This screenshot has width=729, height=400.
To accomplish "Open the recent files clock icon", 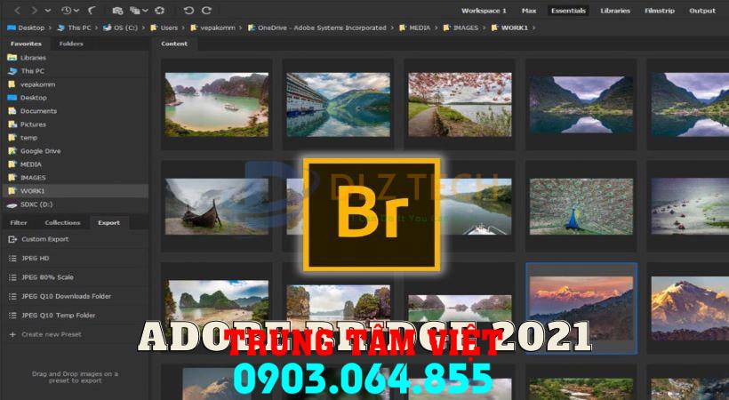I will 68,11.
